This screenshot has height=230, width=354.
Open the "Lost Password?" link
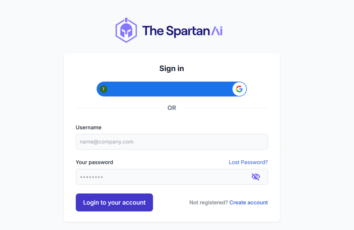[248, 162]
